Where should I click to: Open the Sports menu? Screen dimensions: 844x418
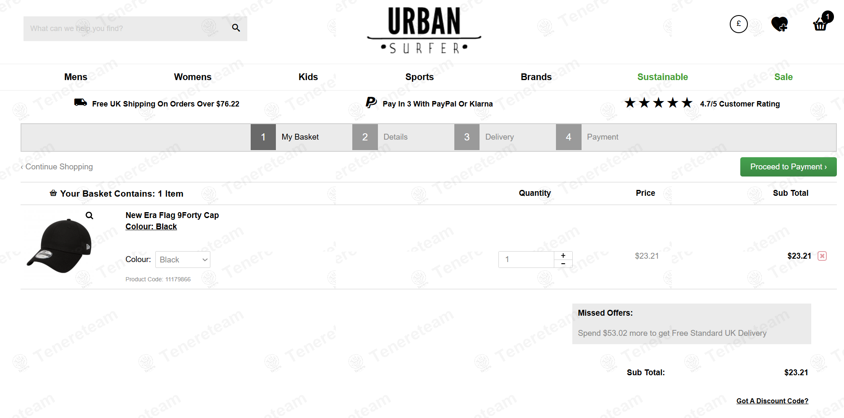coord(419,77)
